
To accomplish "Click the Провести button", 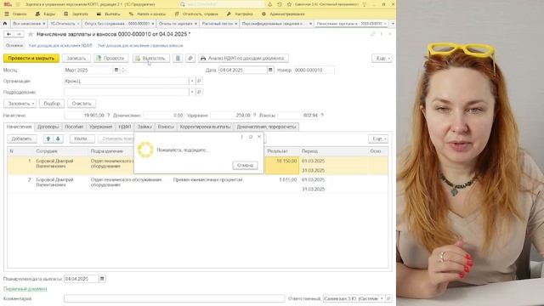I will 110,59.
